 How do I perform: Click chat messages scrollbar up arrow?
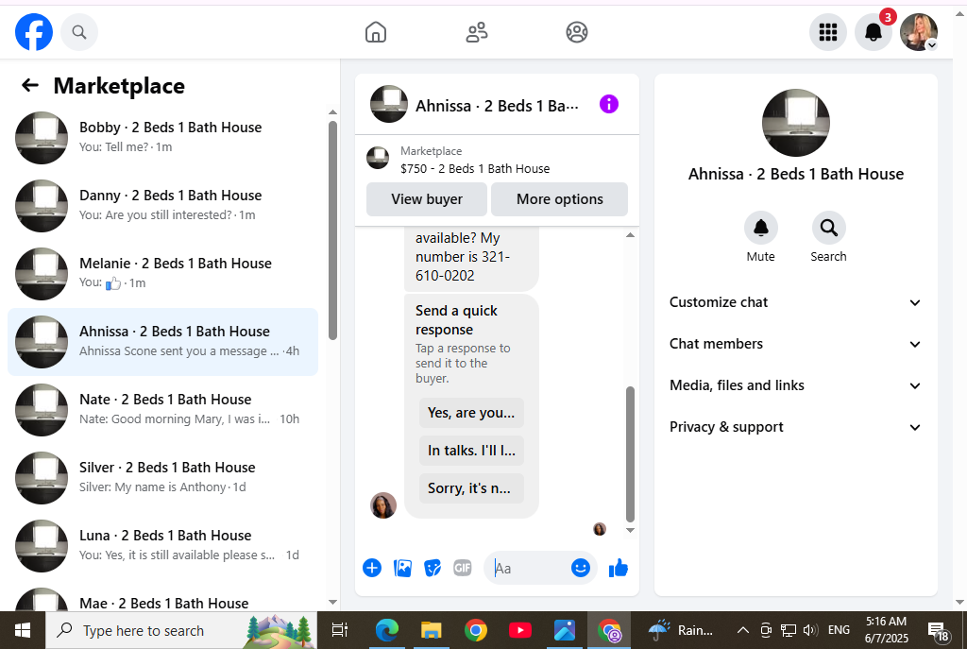click(x=630, y=235)
